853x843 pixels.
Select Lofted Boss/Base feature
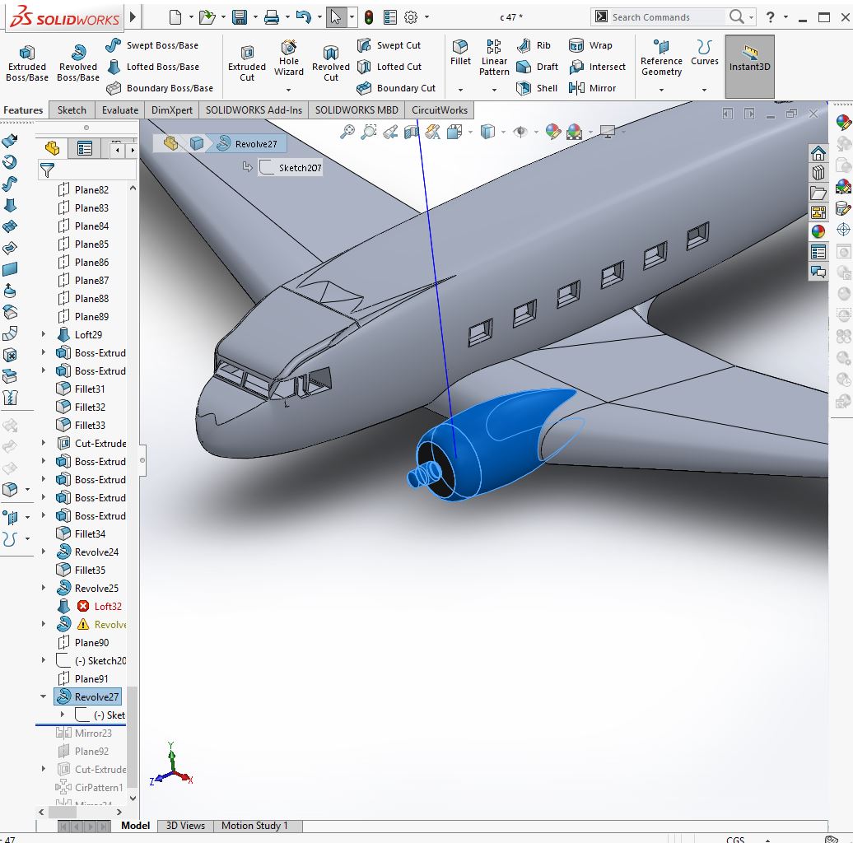coord(153,67)
